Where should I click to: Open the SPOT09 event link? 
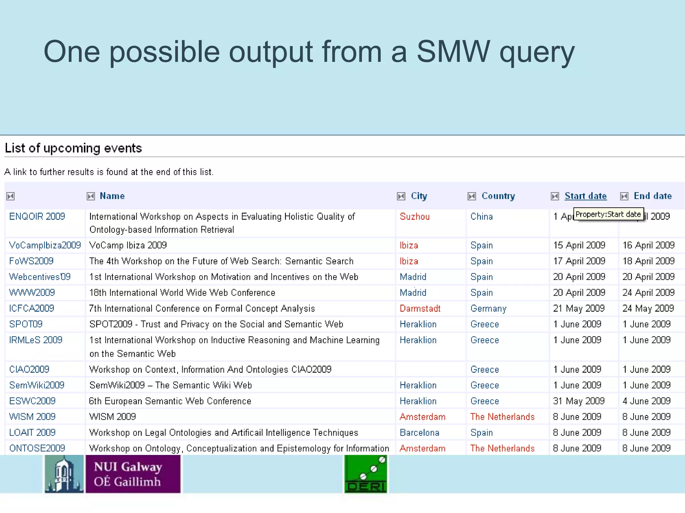click(x=26, y=324)
